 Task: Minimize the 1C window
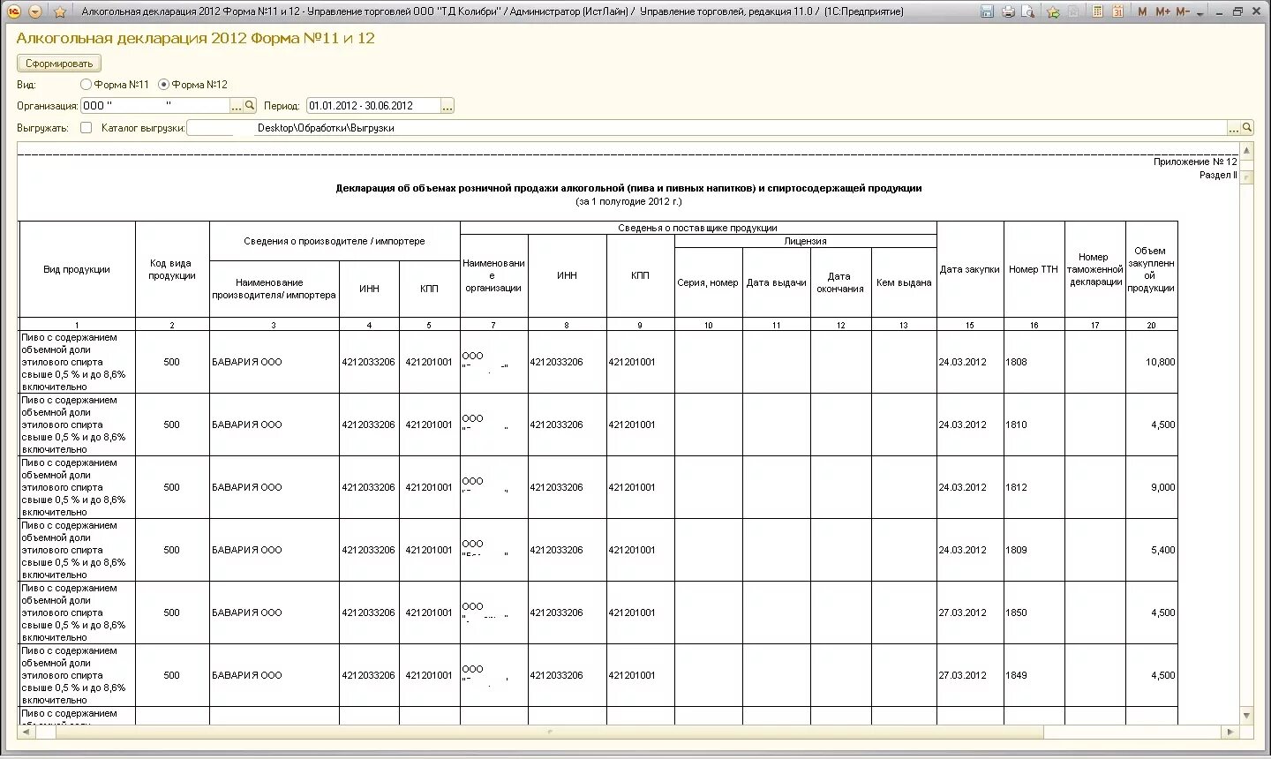pos(1221,11)
